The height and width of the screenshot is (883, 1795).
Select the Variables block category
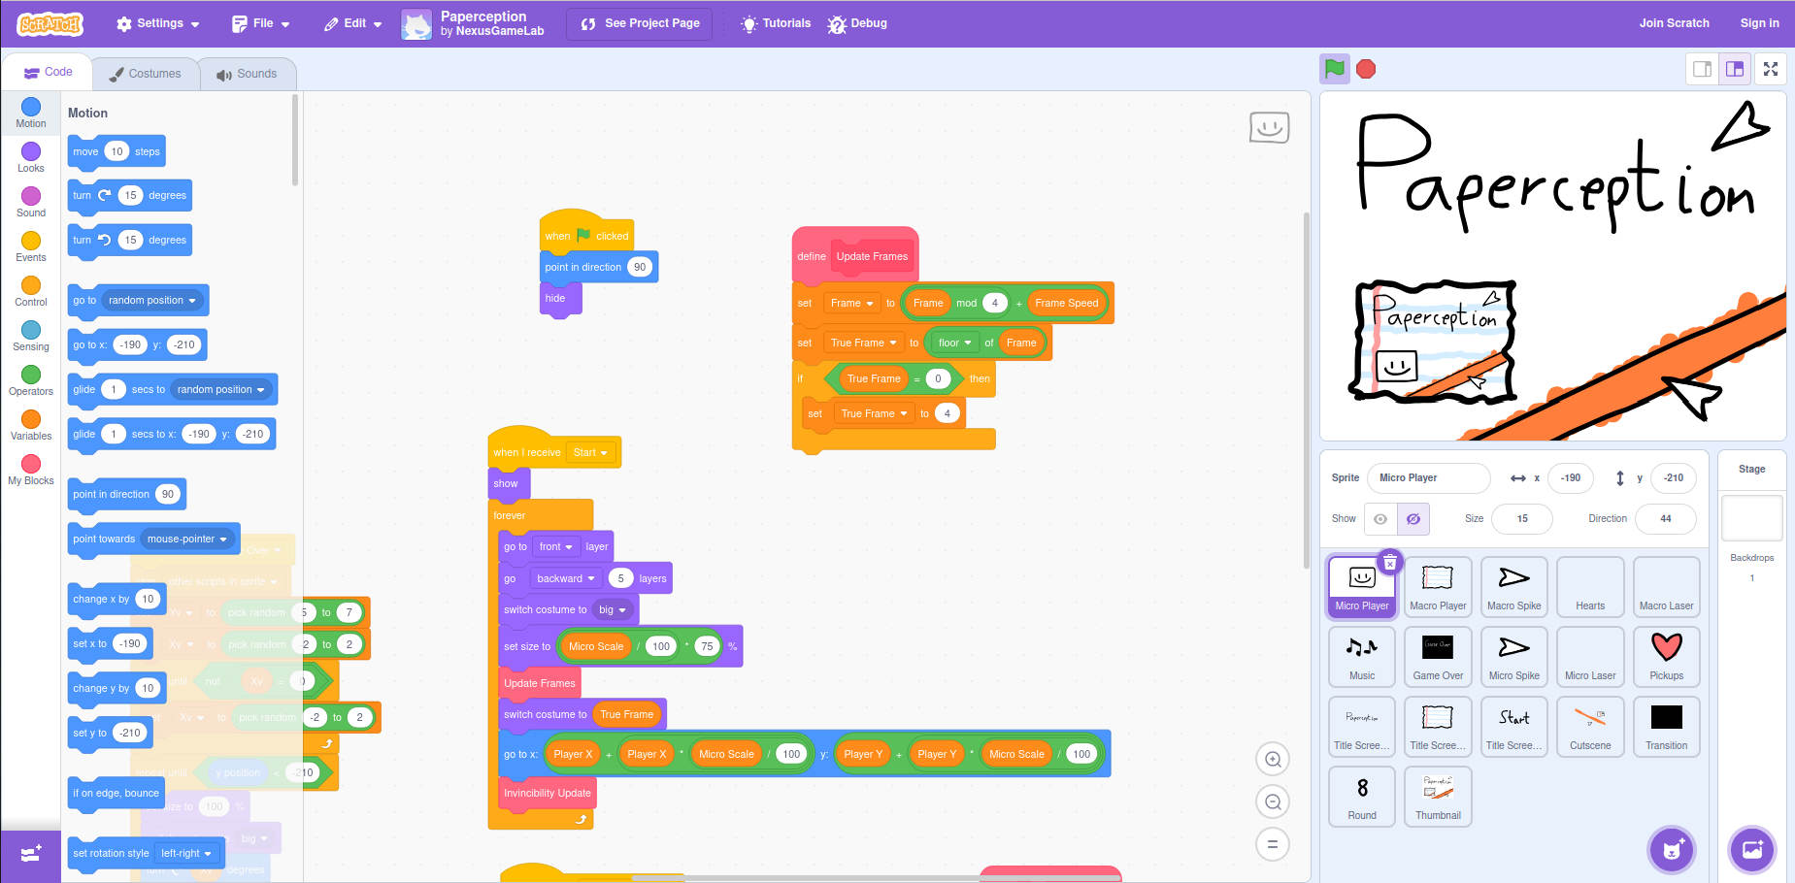(x=31, y=425)
